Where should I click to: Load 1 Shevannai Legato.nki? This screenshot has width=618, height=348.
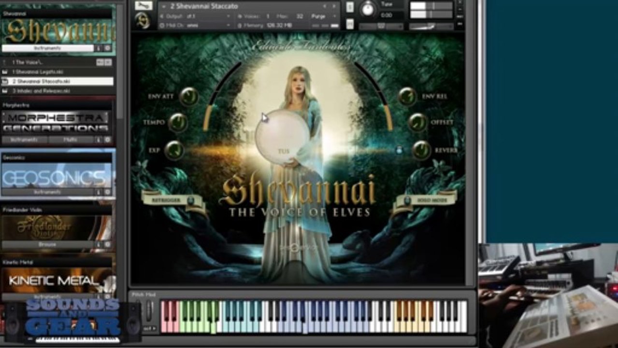pyautogui.click(x=57, y=72)
